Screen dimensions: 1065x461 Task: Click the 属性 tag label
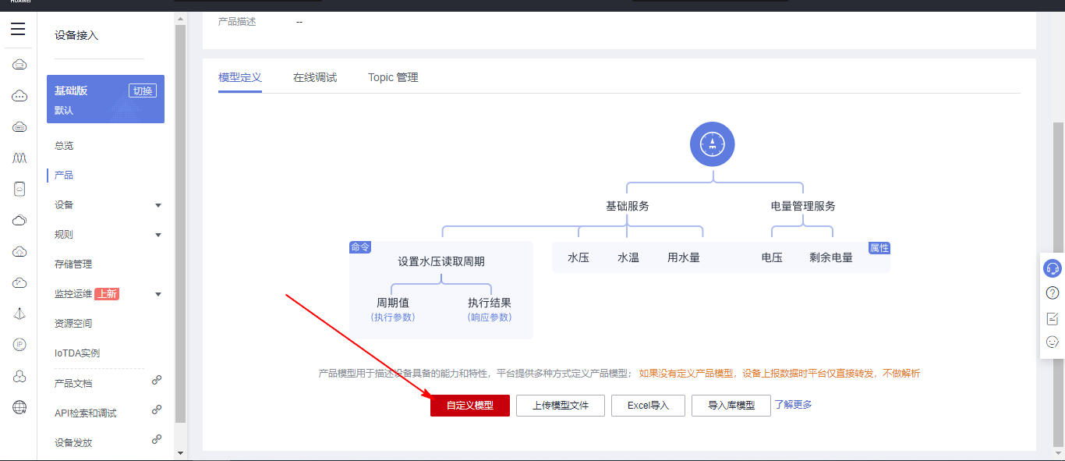pos(879,248)
